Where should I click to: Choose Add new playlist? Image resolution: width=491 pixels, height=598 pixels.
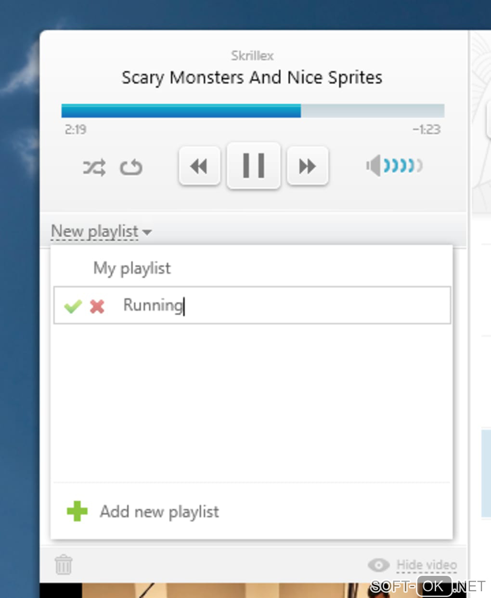pos(159,511)
